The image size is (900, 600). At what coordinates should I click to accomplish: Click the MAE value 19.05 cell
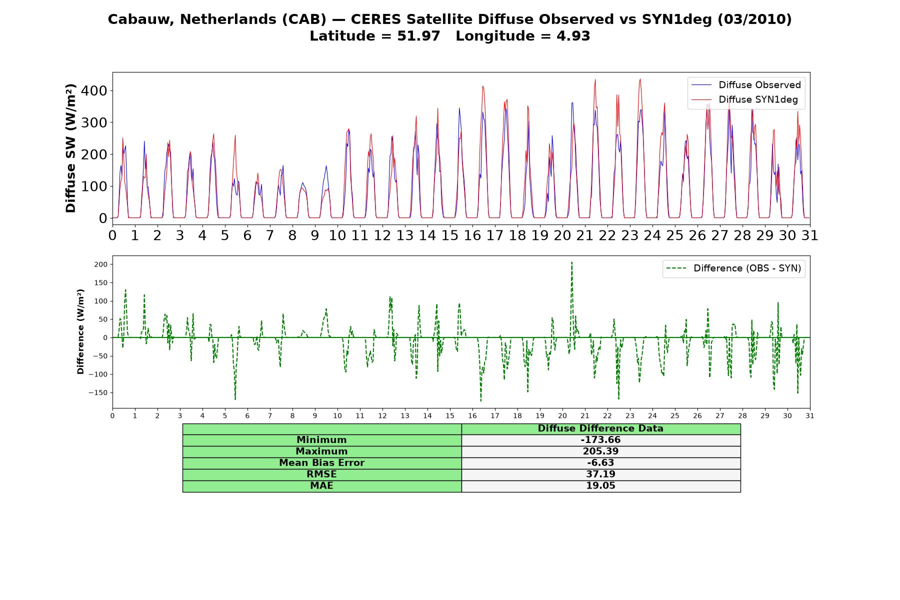click(x=601, y=486)
